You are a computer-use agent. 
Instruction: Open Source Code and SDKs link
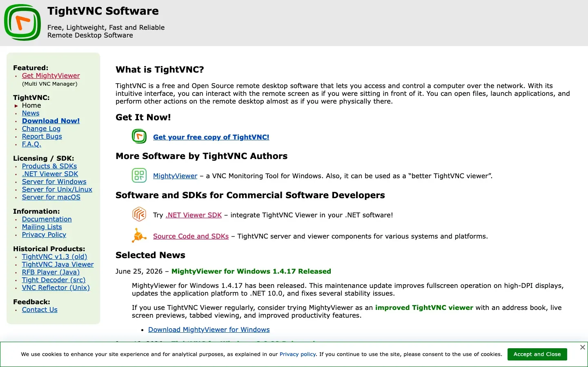click(191, 236)
